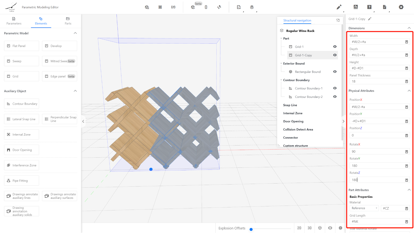Screen dimensions: 414x233
Task: Hide Contour Boundary-2 in viewport
Action: click(x=335, y=97)
